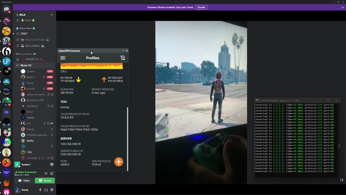This screenshot has width=346, height=195.
Task: Mute microphone in Discord user panel
Action: [40, 190]
